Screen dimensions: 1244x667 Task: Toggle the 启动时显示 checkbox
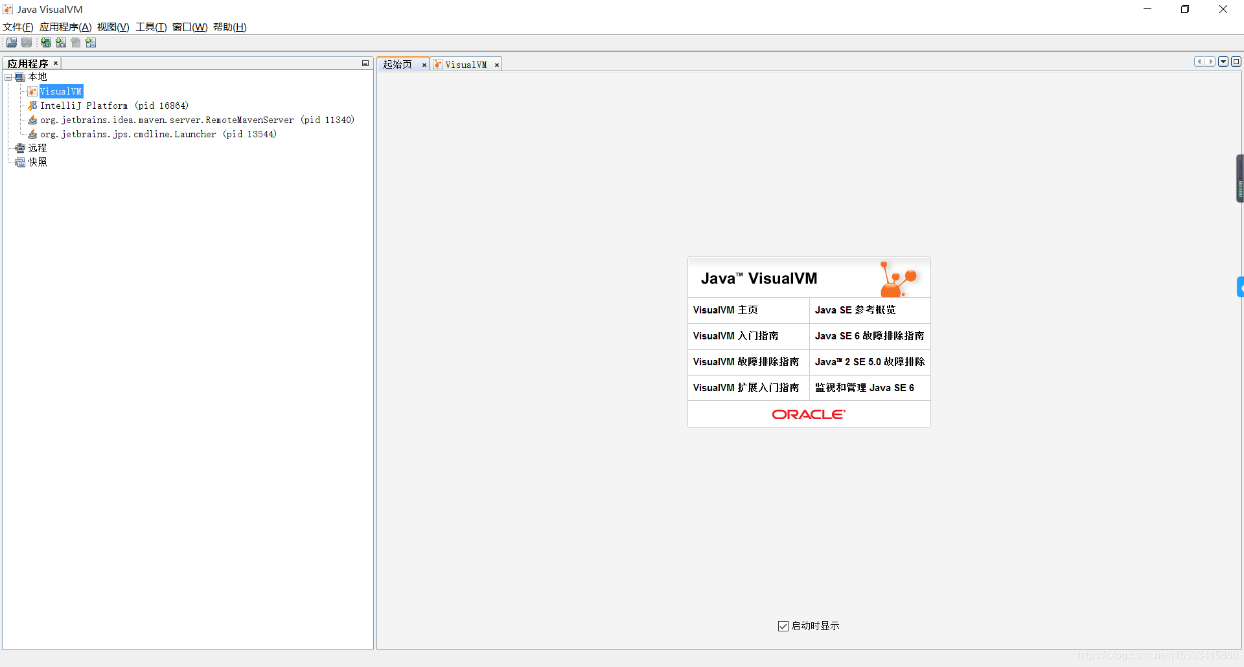(783, 626)
